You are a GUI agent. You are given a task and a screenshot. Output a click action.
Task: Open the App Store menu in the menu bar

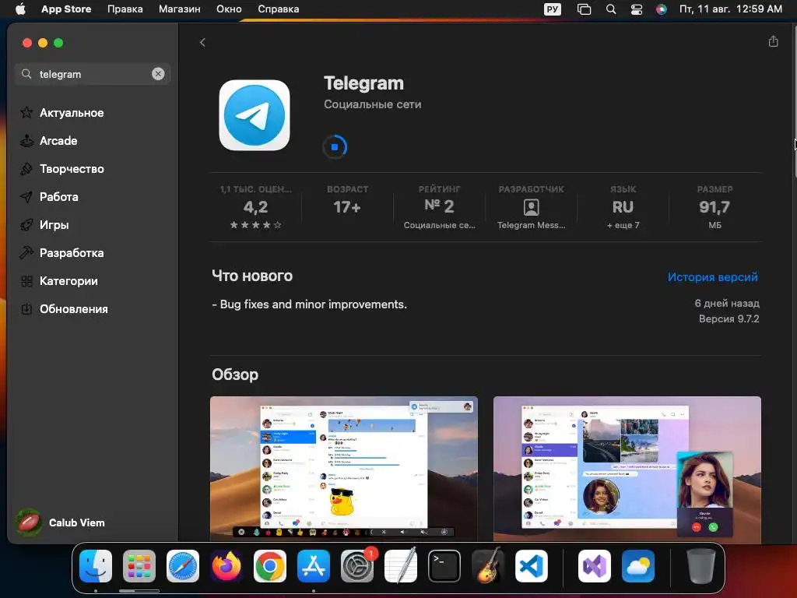pos(66,9)
